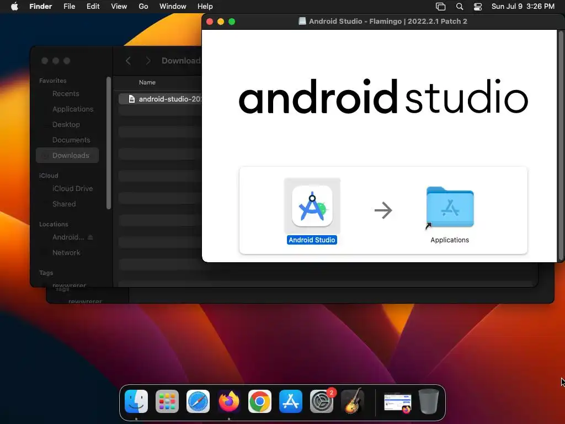Select Android volume in Finder sidebar

pyautogui.click(x=68, y=237)
